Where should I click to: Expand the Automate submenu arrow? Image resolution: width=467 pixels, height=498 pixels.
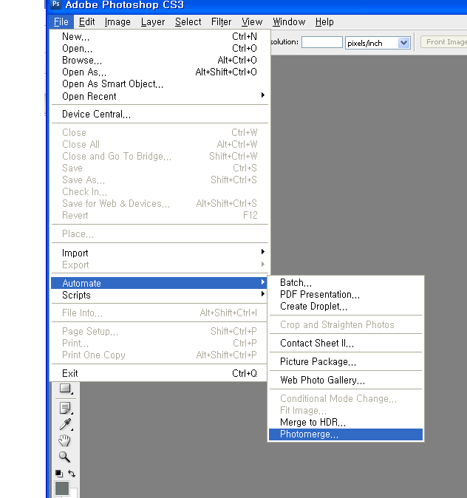263,282
